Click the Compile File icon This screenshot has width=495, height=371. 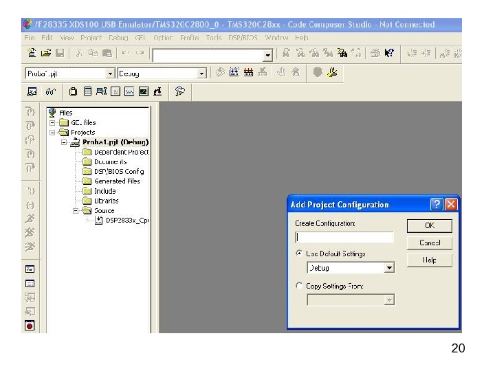[220, 73]
